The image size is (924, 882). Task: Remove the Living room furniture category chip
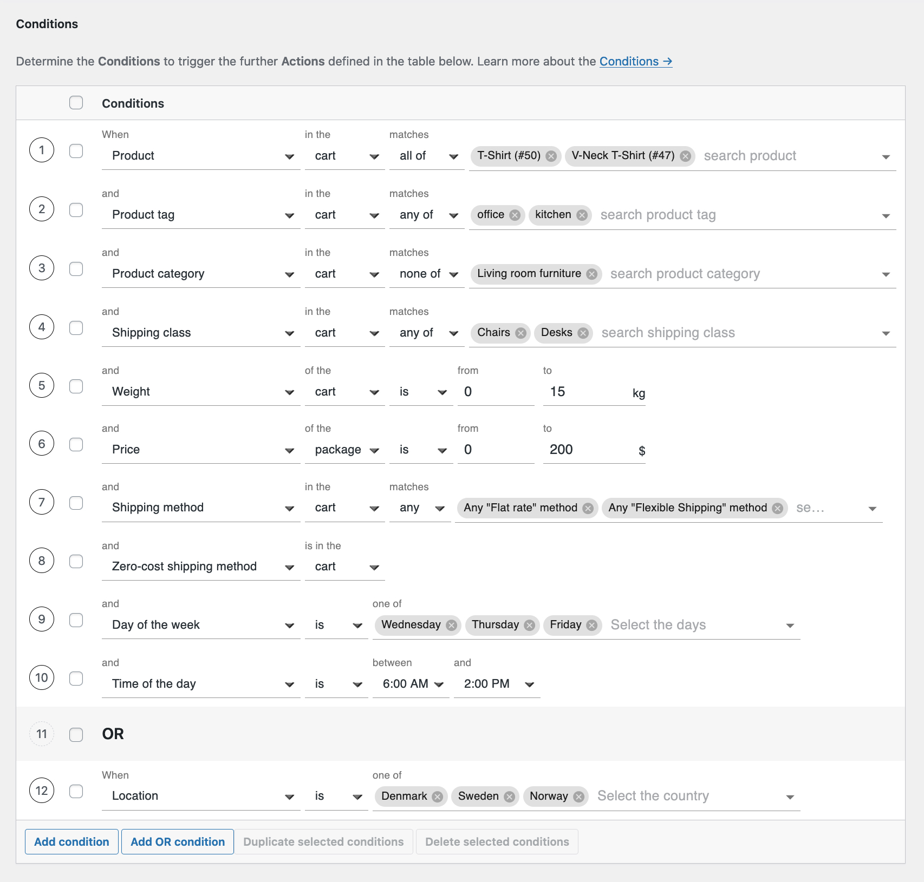click(x=591, y=274)
